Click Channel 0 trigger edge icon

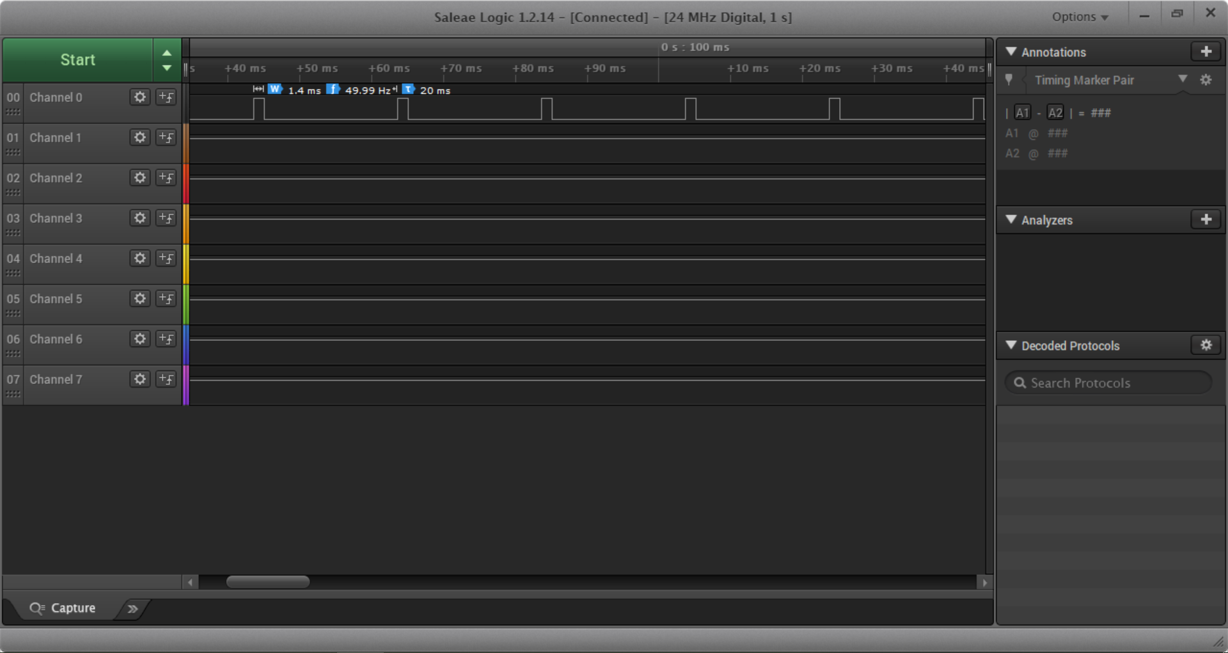tap(166, 97)
